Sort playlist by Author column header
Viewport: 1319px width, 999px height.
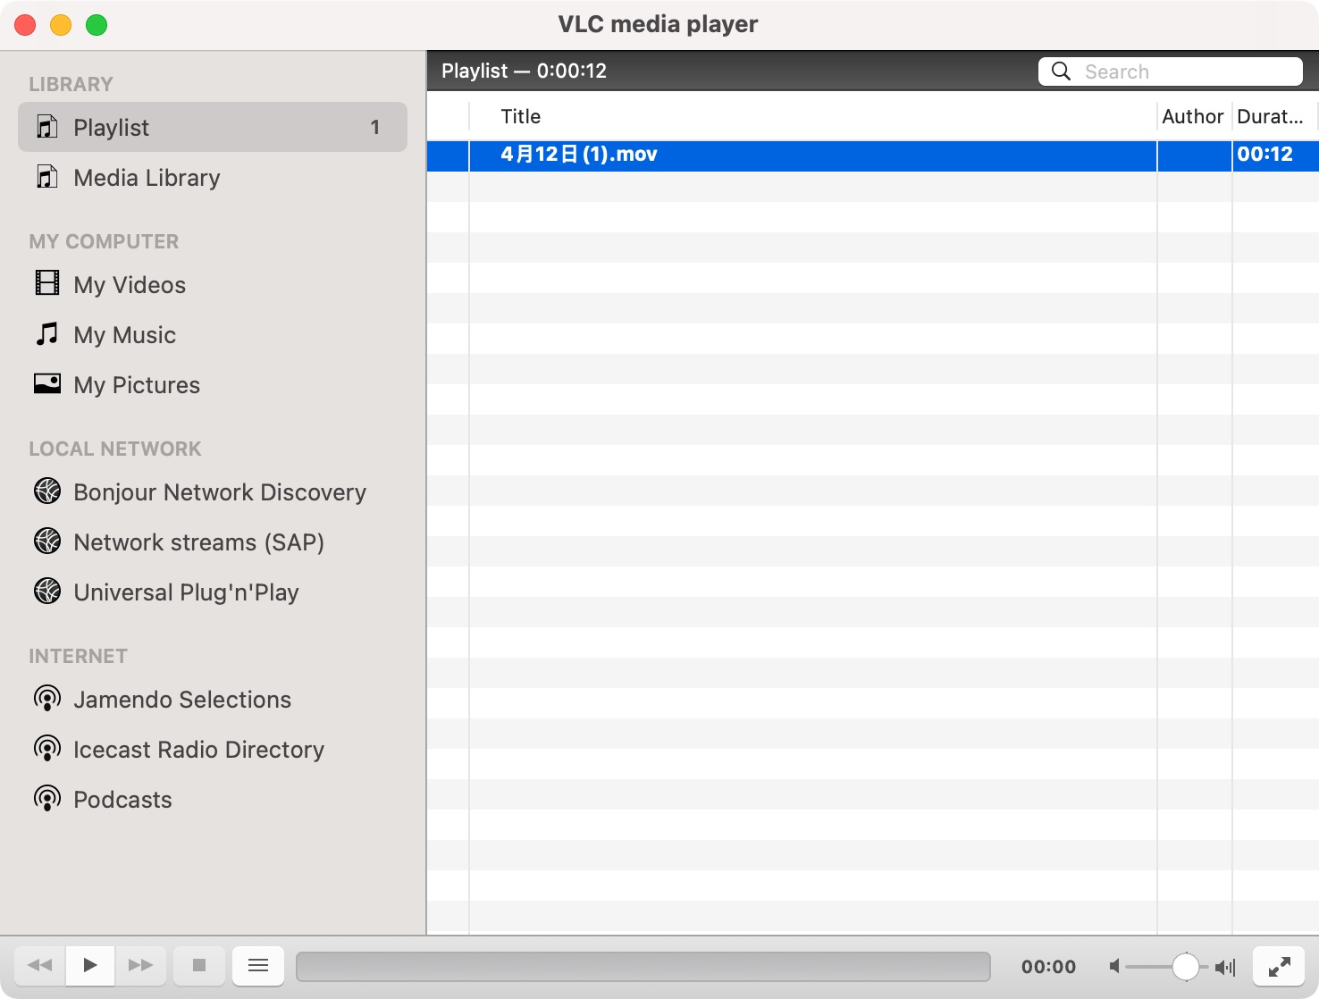[x=1192, y=117]
